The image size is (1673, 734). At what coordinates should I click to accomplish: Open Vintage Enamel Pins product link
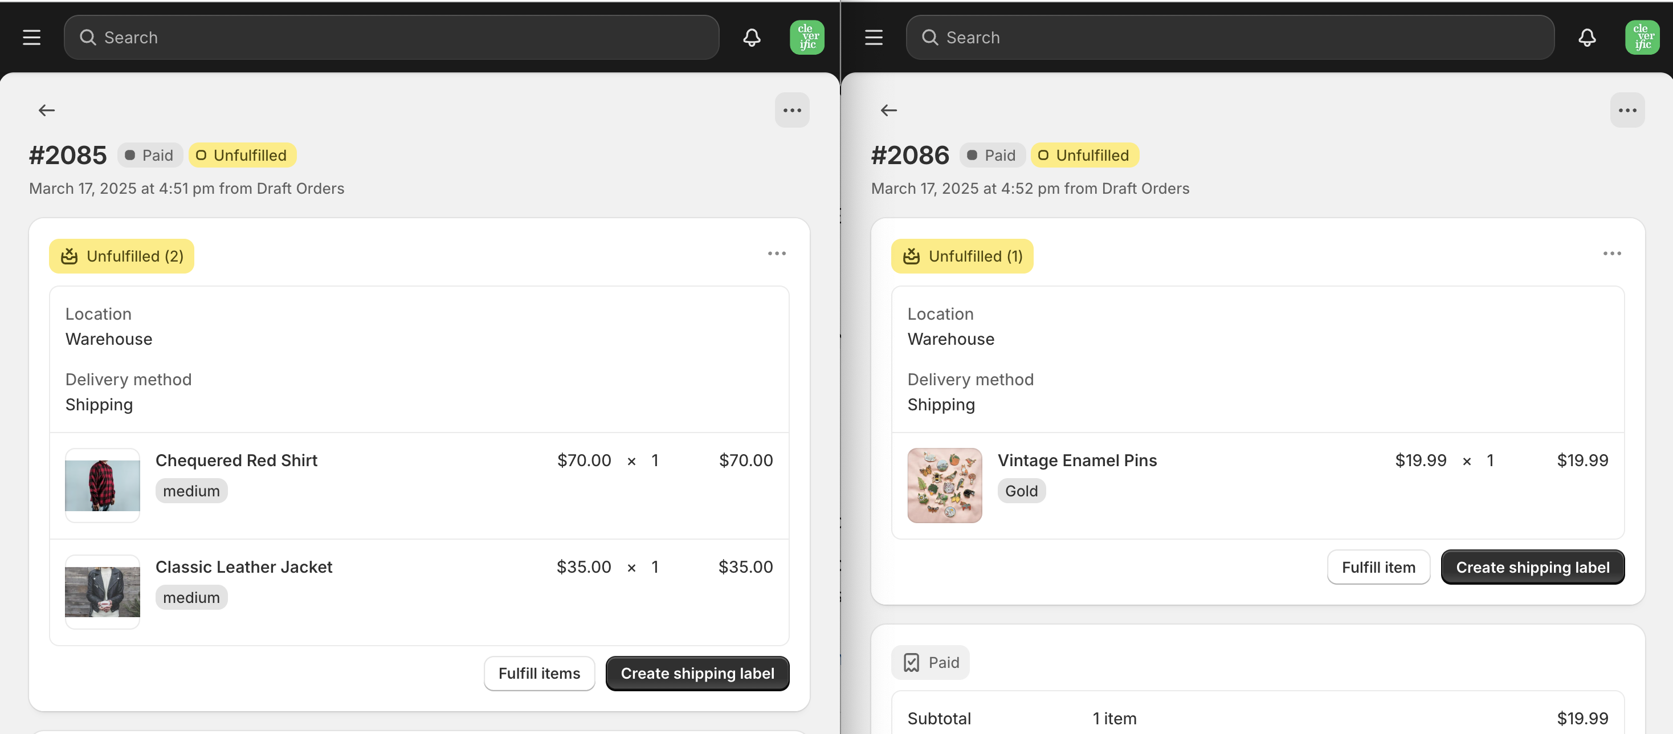pos(1077,460)
